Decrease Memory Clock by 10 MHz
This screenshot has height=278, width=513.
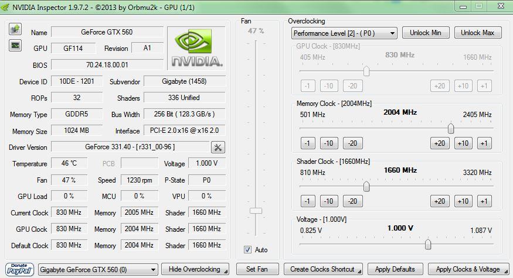click(329, 143)
